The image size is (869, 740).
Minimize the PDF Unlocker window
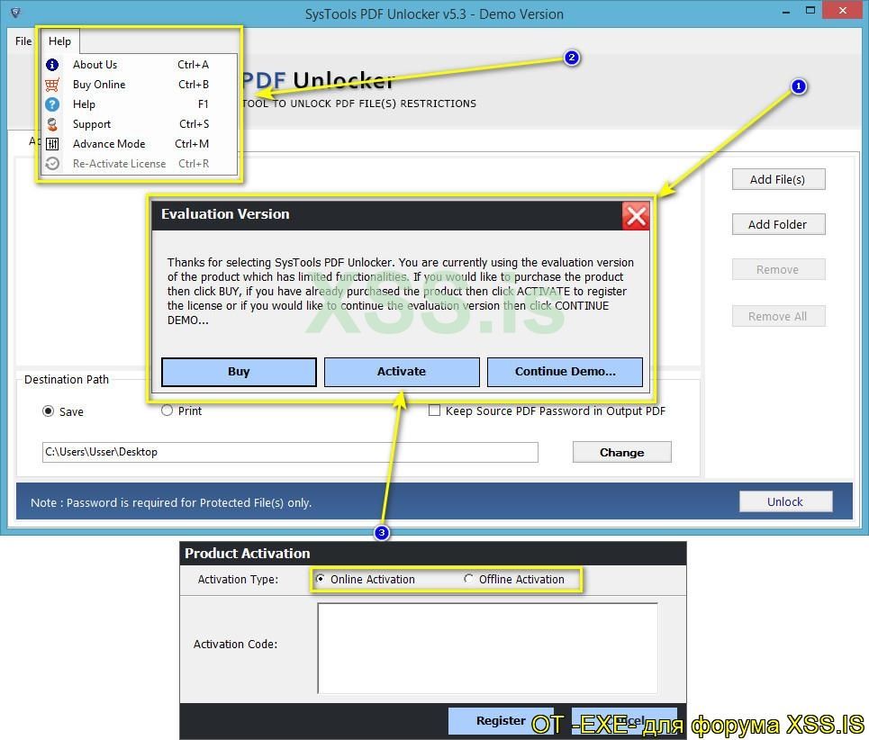(x=786, y=11)
